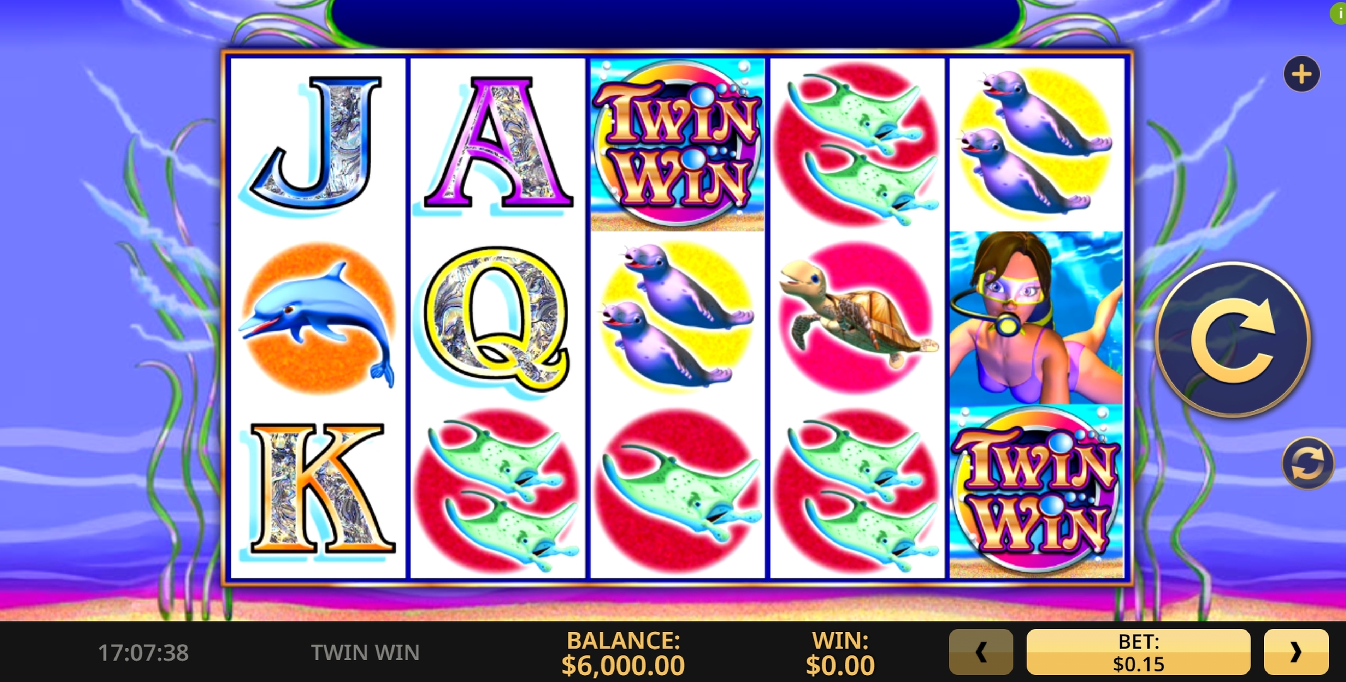This screenshot has height=682, width=1346.
Task: Spin the reels with the large arrow button
Action: 1233,340
